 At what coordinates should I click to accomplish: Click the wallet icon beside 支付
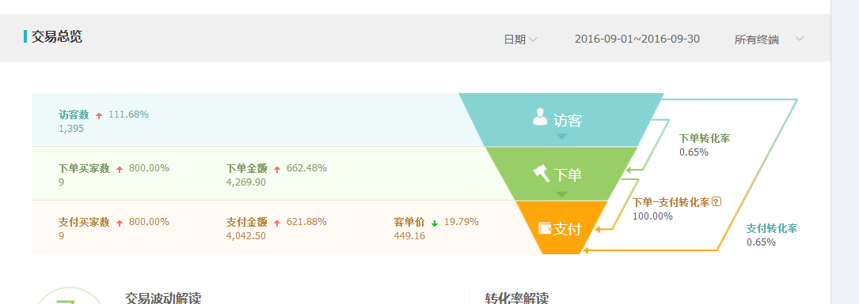click(545, 228)
